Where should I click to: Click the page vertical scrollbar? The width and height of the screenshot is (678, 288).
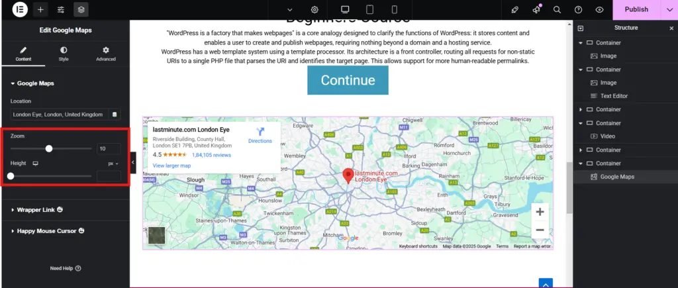tap(569, 187)
